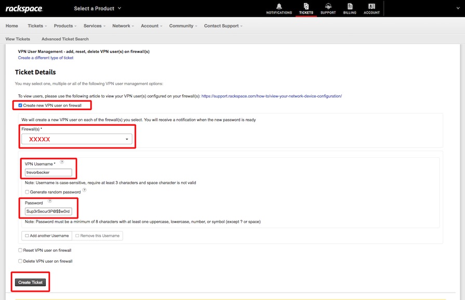
Task: Click the password requirements note text
Action: click(x=143, y=222)
